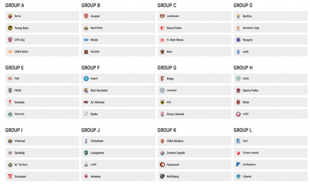
Task: Click the Group K heading
Action: (167, 130)
